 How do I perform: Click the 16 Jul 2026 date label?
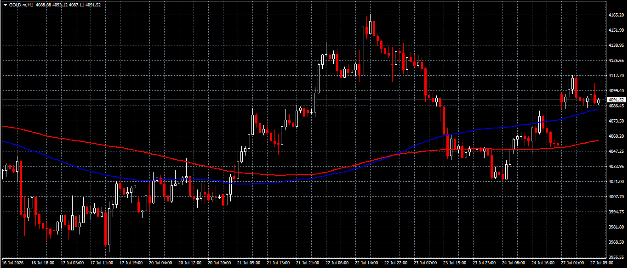pos(12,263)
